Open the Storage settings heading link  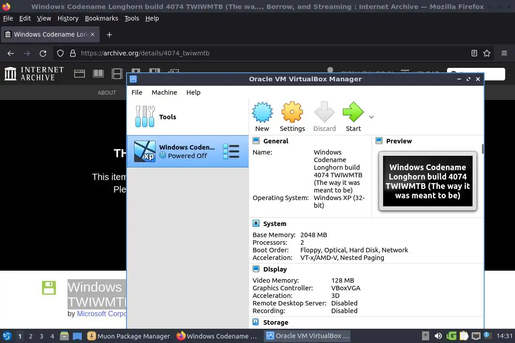pyautogui.click(x=275, y=322)
